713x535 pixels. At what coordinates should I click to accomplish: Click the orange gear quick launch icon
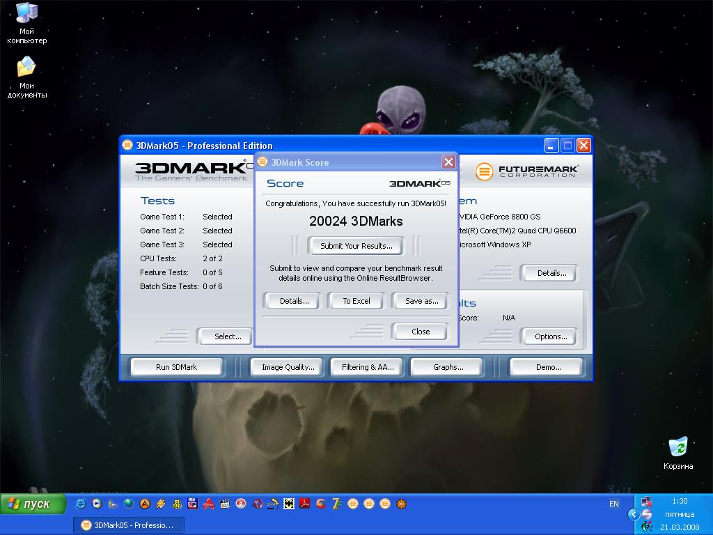coord(401,504)
